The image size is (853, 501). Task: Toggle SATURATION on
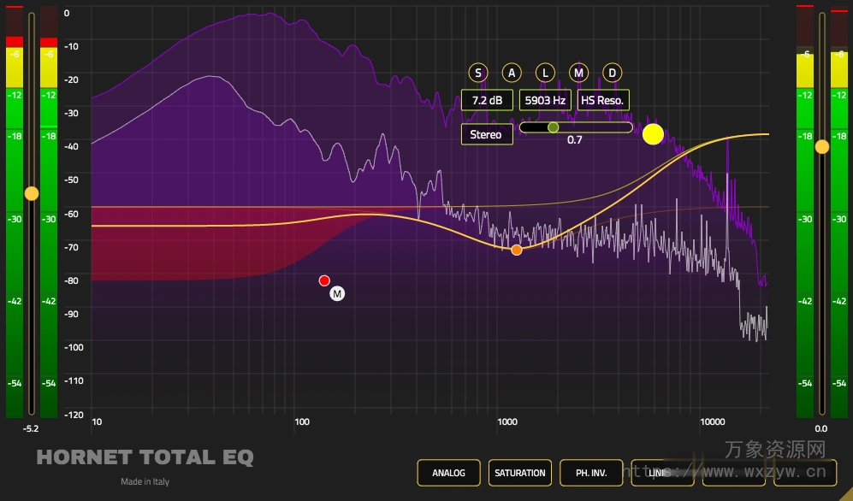point(519,473)
